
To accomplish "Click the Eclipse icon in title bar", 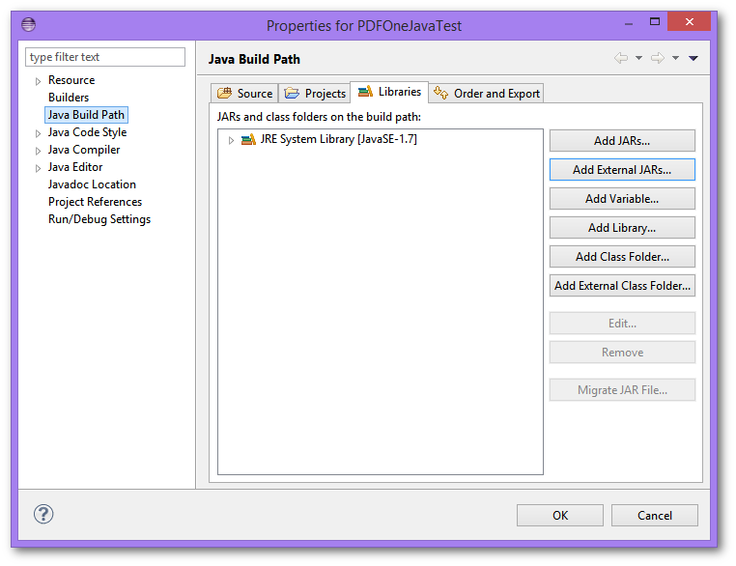I will point(28,24).
